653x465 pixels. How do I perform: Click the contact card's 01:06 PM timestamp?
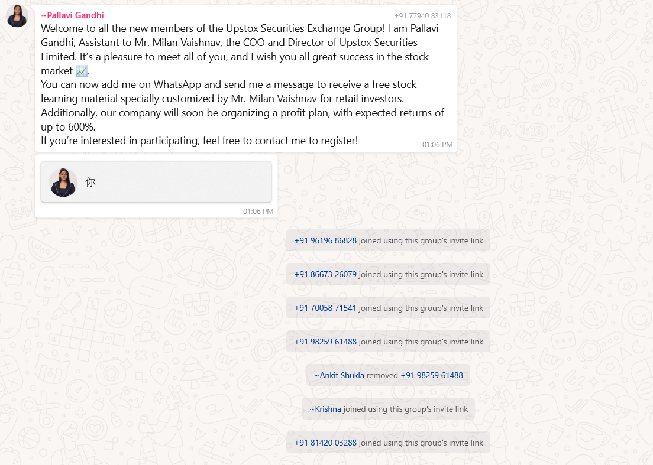[258, 211]
